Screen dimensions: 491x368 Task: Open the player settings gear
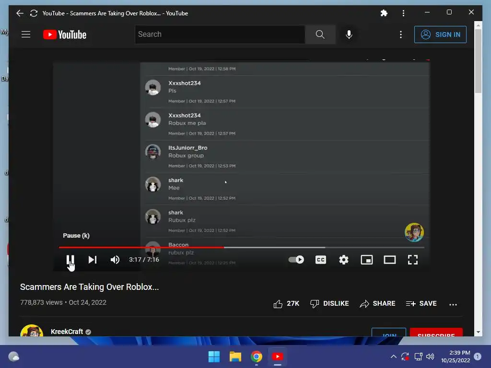344,260
